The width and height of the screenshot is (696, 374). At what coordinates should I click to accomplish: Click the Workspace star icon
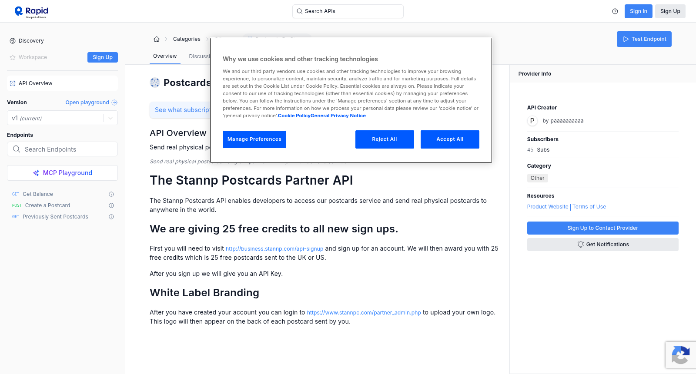pyautogui.click(x=13, y=57)
